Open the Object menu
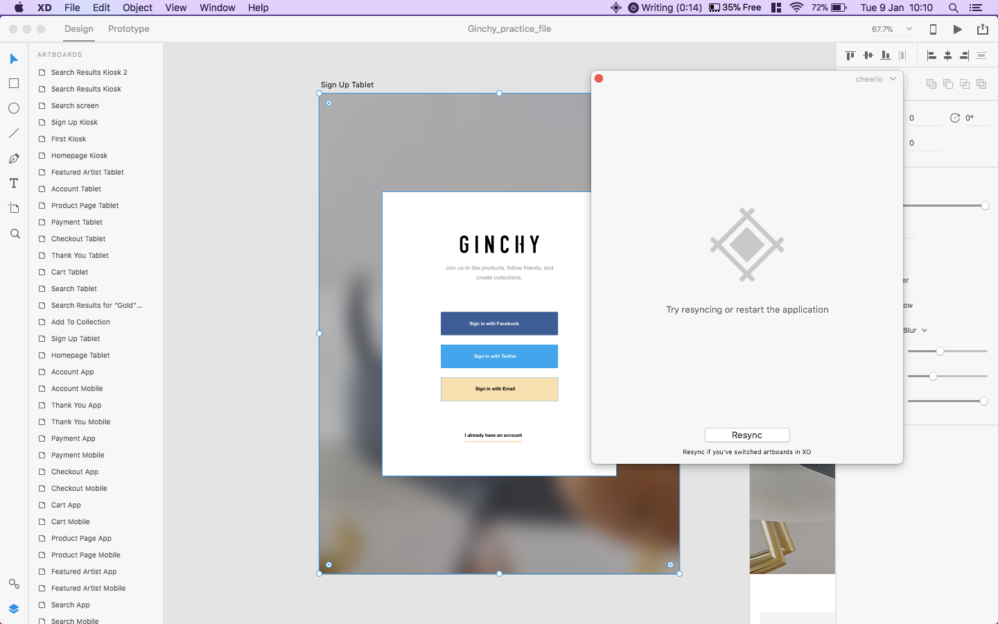The height and width of the screenshot is (624, 998). pos(137,8)
